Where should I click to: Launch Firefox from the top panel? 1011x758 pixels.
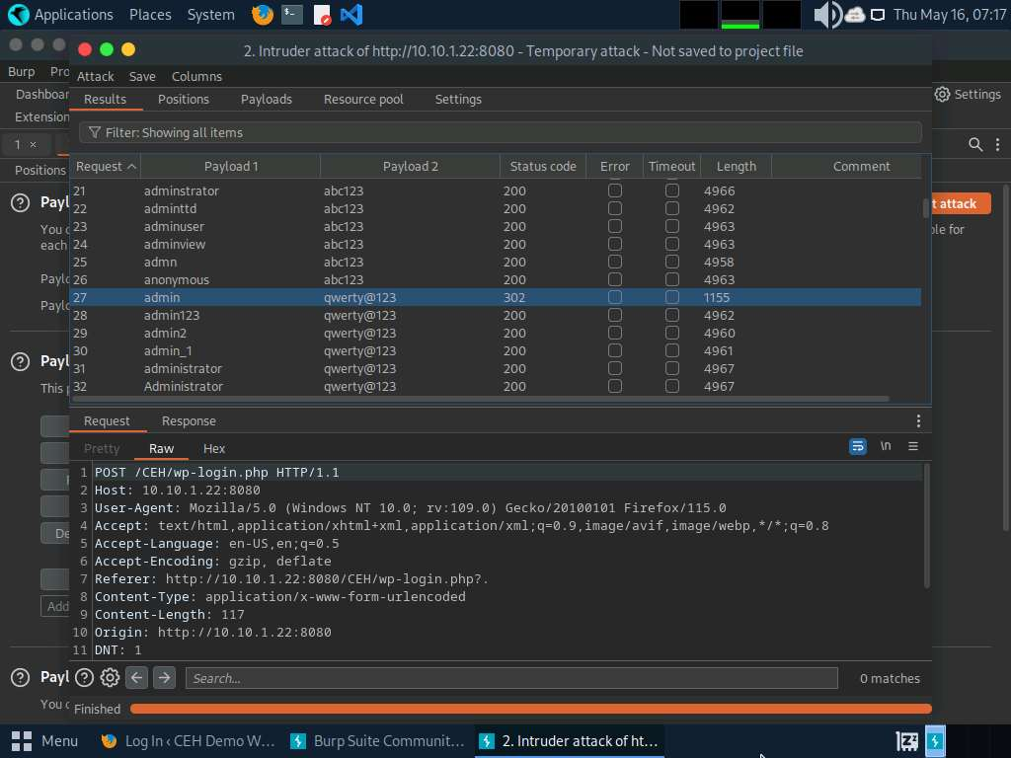(x=262, y=14)
